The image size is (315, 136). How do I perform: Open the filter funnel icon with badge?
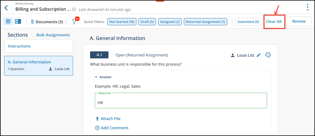pos(75,21)
